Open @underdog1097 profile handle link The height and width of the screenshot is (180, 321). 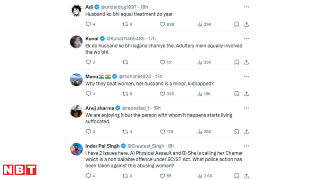[x=119, y=7]
